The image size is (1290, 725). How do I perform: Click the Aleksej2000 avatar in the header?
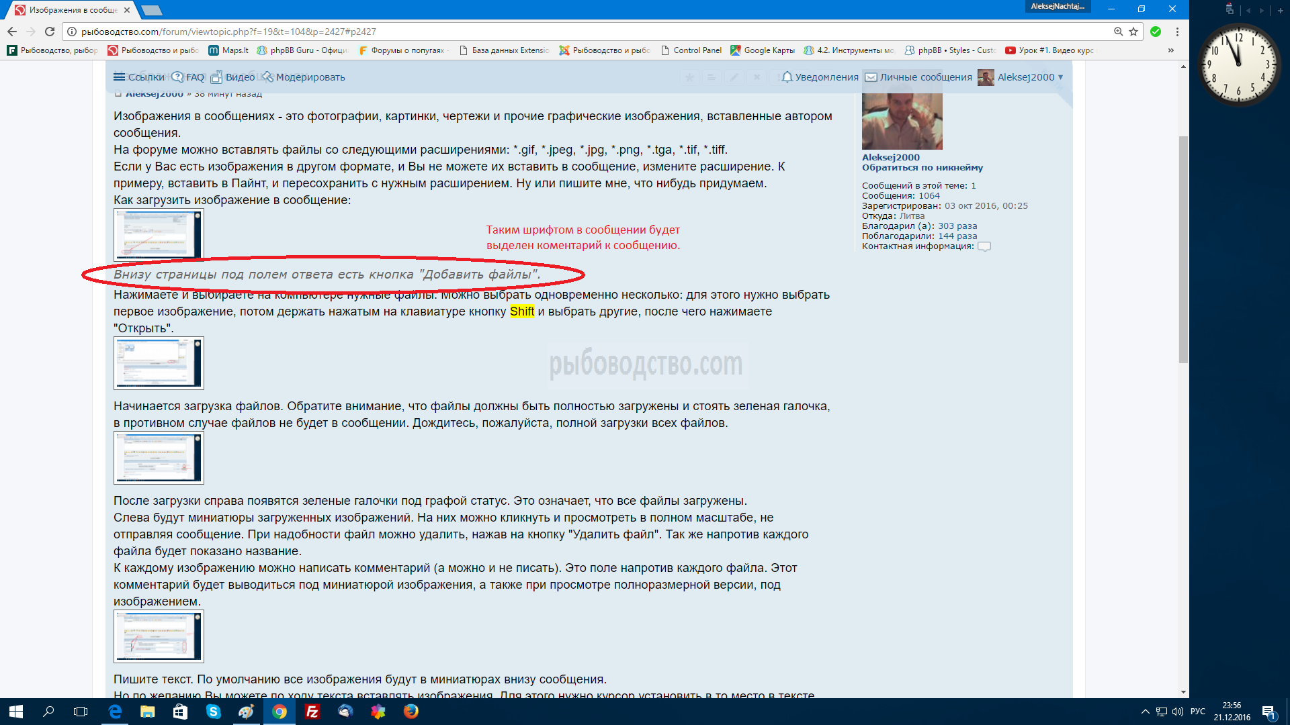pyautogui.click(x=986, y=77)
